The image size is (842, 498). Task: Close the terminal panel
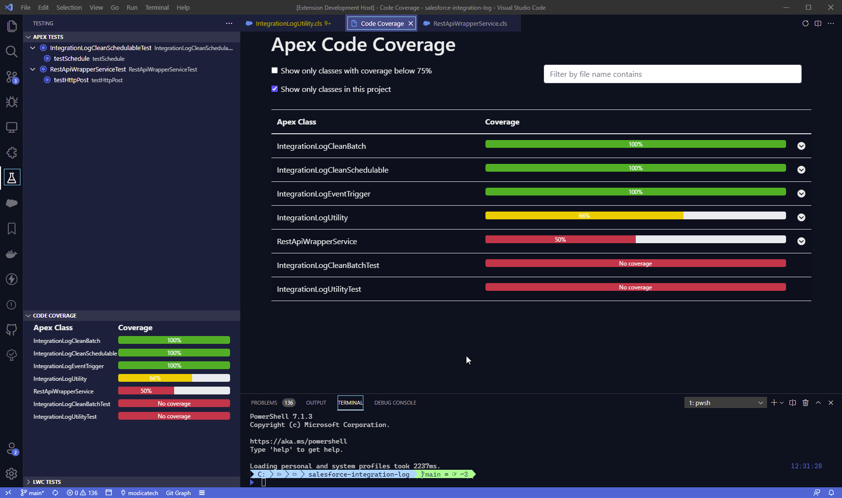coord(831,403)
